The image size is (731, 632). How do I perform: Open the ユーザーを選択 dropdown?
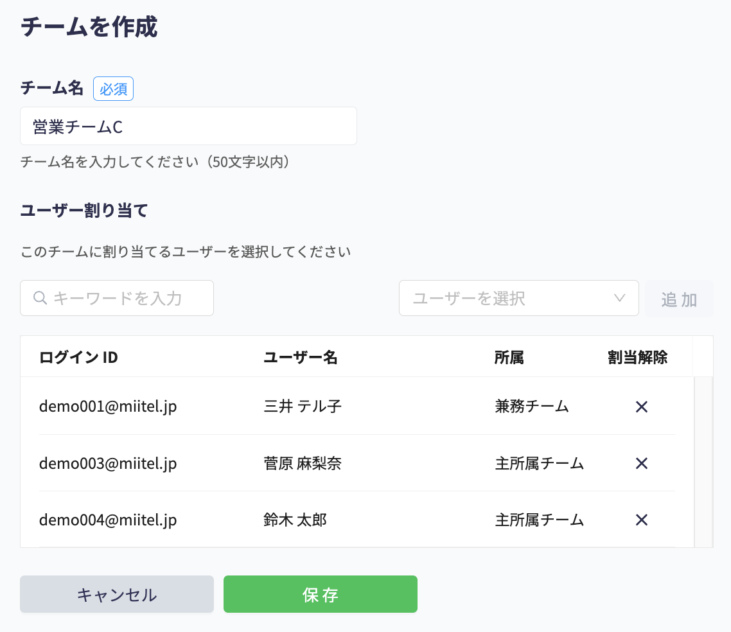tap(518, 298)
